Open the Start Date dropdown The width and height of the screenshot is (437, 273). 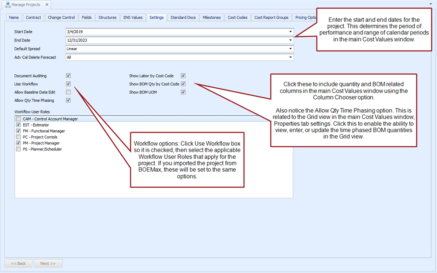pos(290,32)
